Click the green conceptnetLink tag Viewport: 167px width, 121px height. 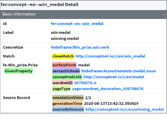(x=67, y=77)
